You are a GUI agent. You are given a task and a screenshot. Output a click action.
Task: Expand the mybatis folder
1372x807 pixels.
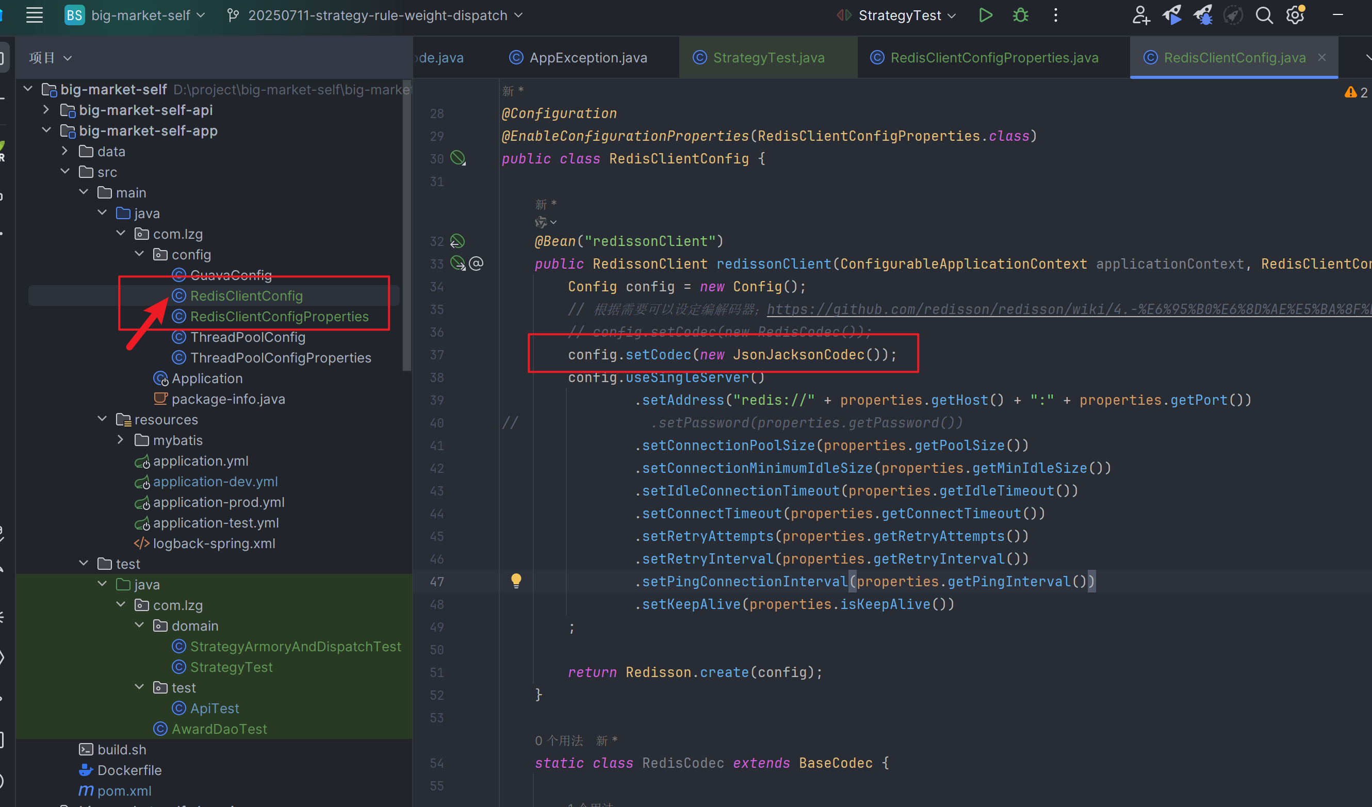pos(121,440)
